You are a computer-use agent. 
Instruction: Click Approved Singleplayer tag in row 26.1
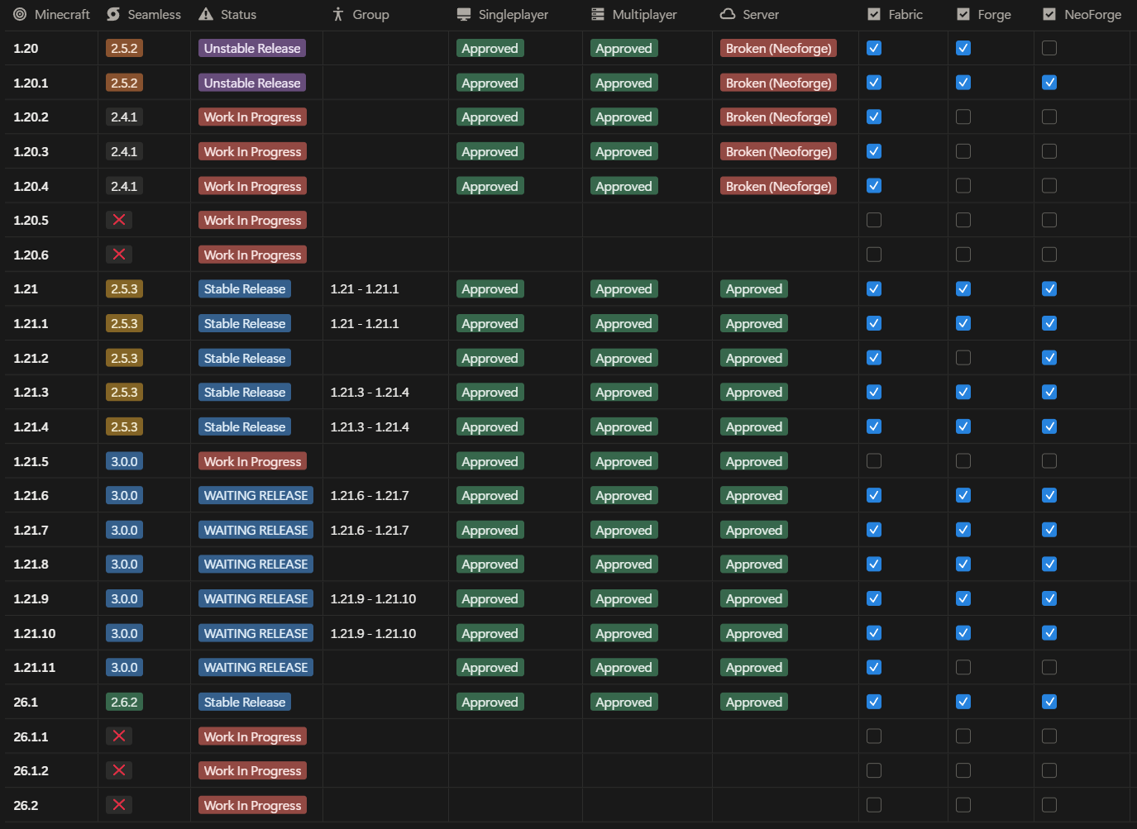click(x=490, y=702)
